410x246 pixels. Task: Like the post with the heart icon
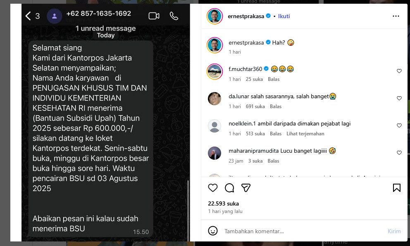213,188
